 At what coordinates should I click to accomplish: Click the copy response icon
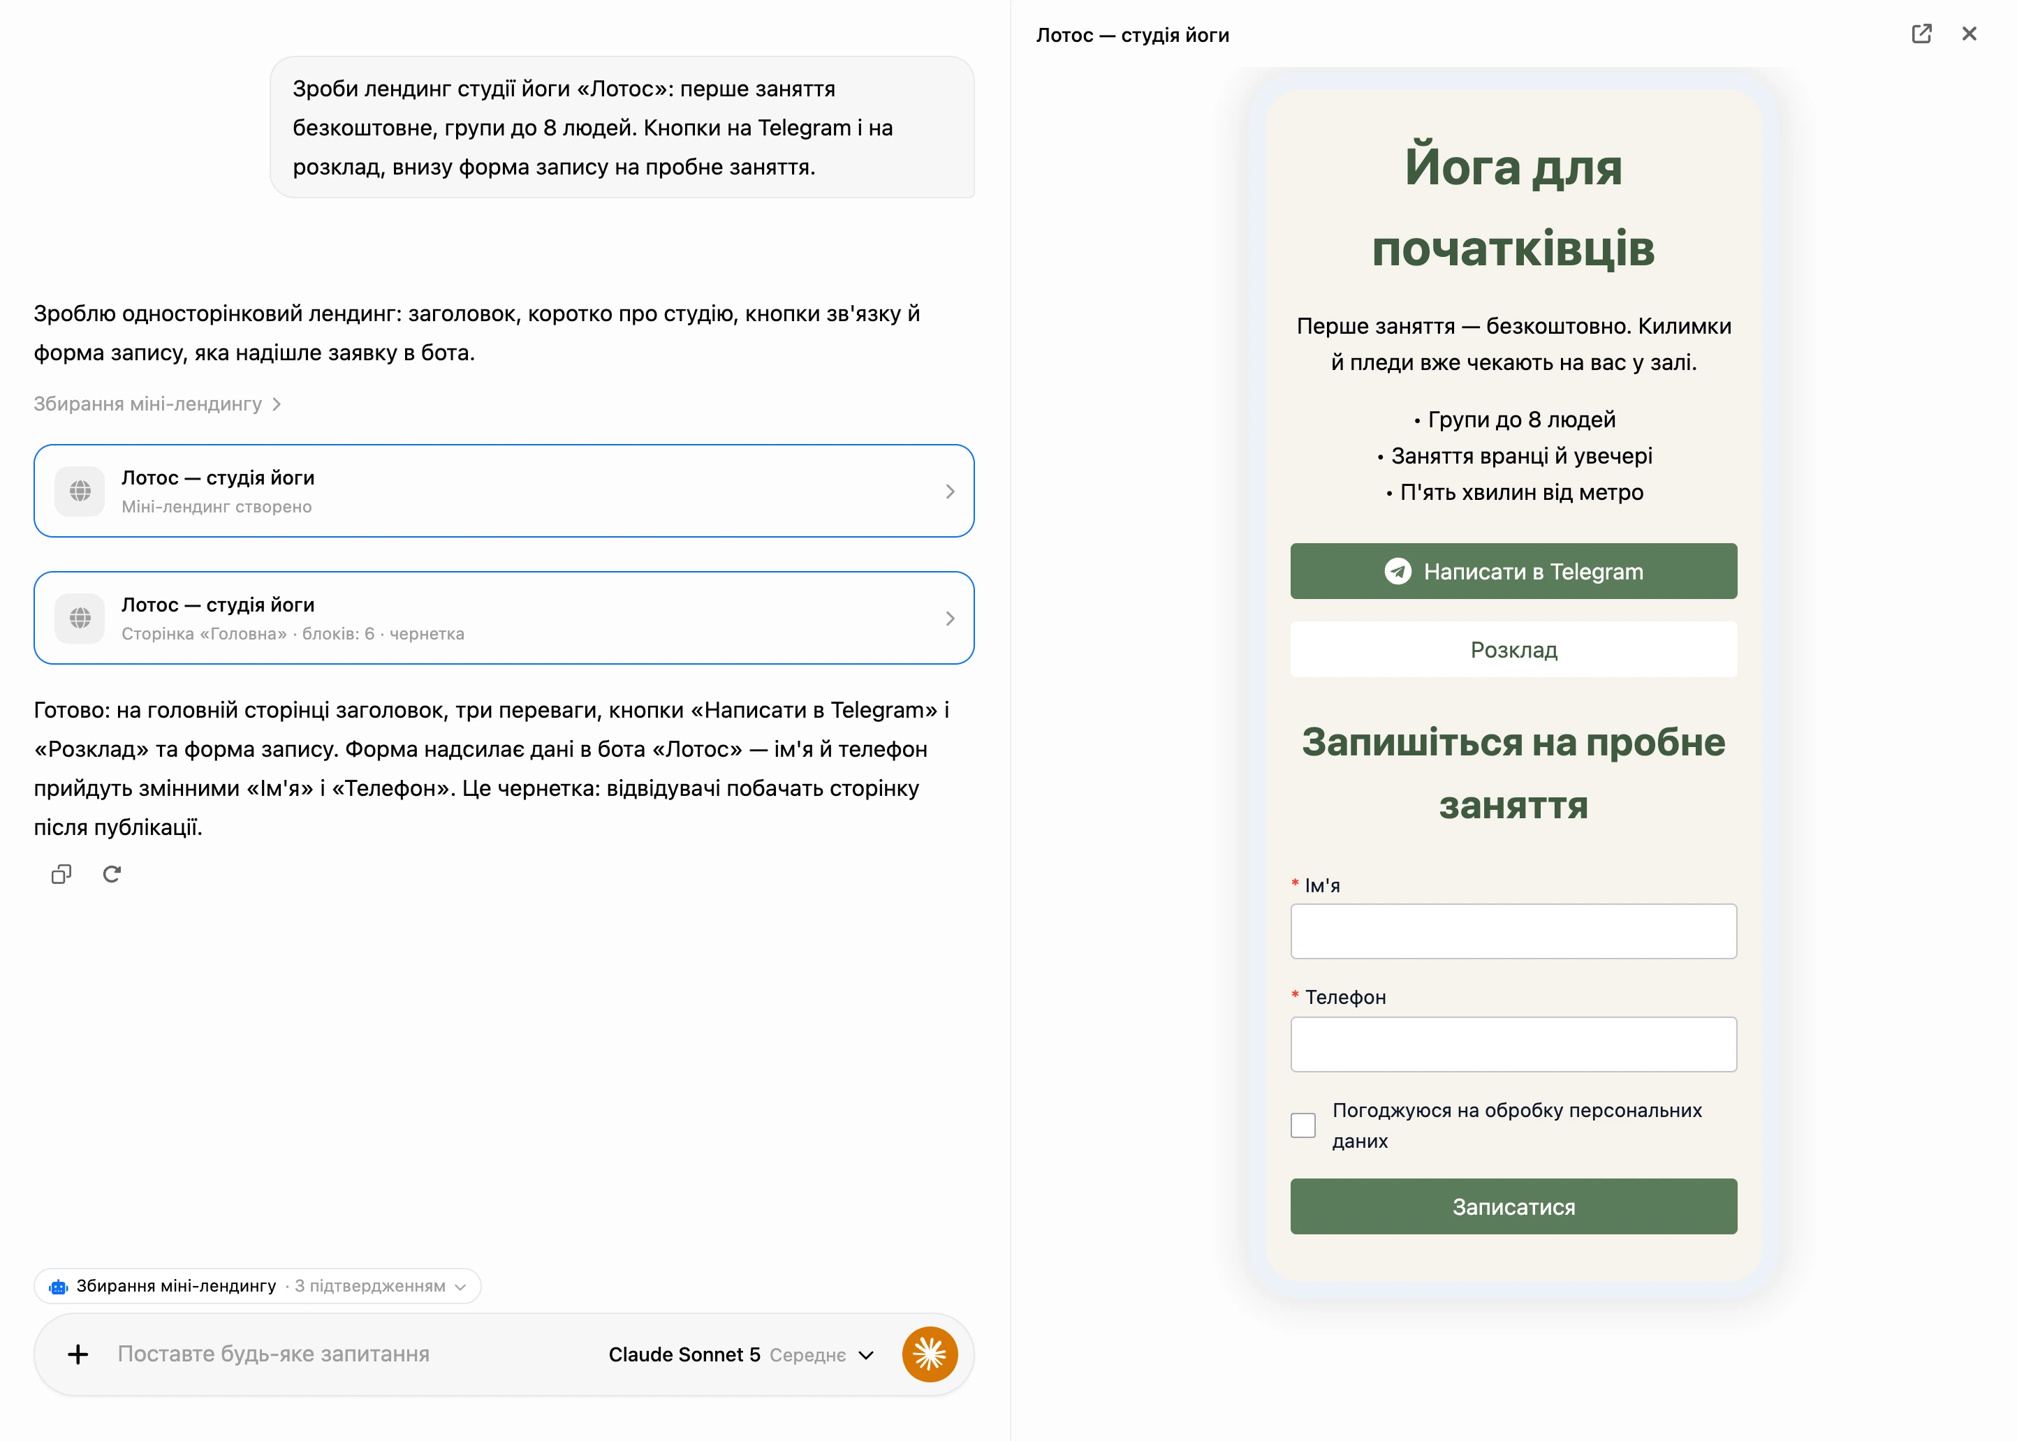pyautogui.click(x=61, y=874)
